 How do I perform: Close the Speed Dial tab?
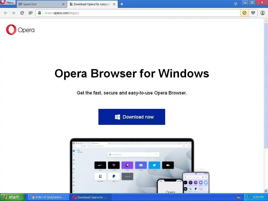click(x=63, y=4)
